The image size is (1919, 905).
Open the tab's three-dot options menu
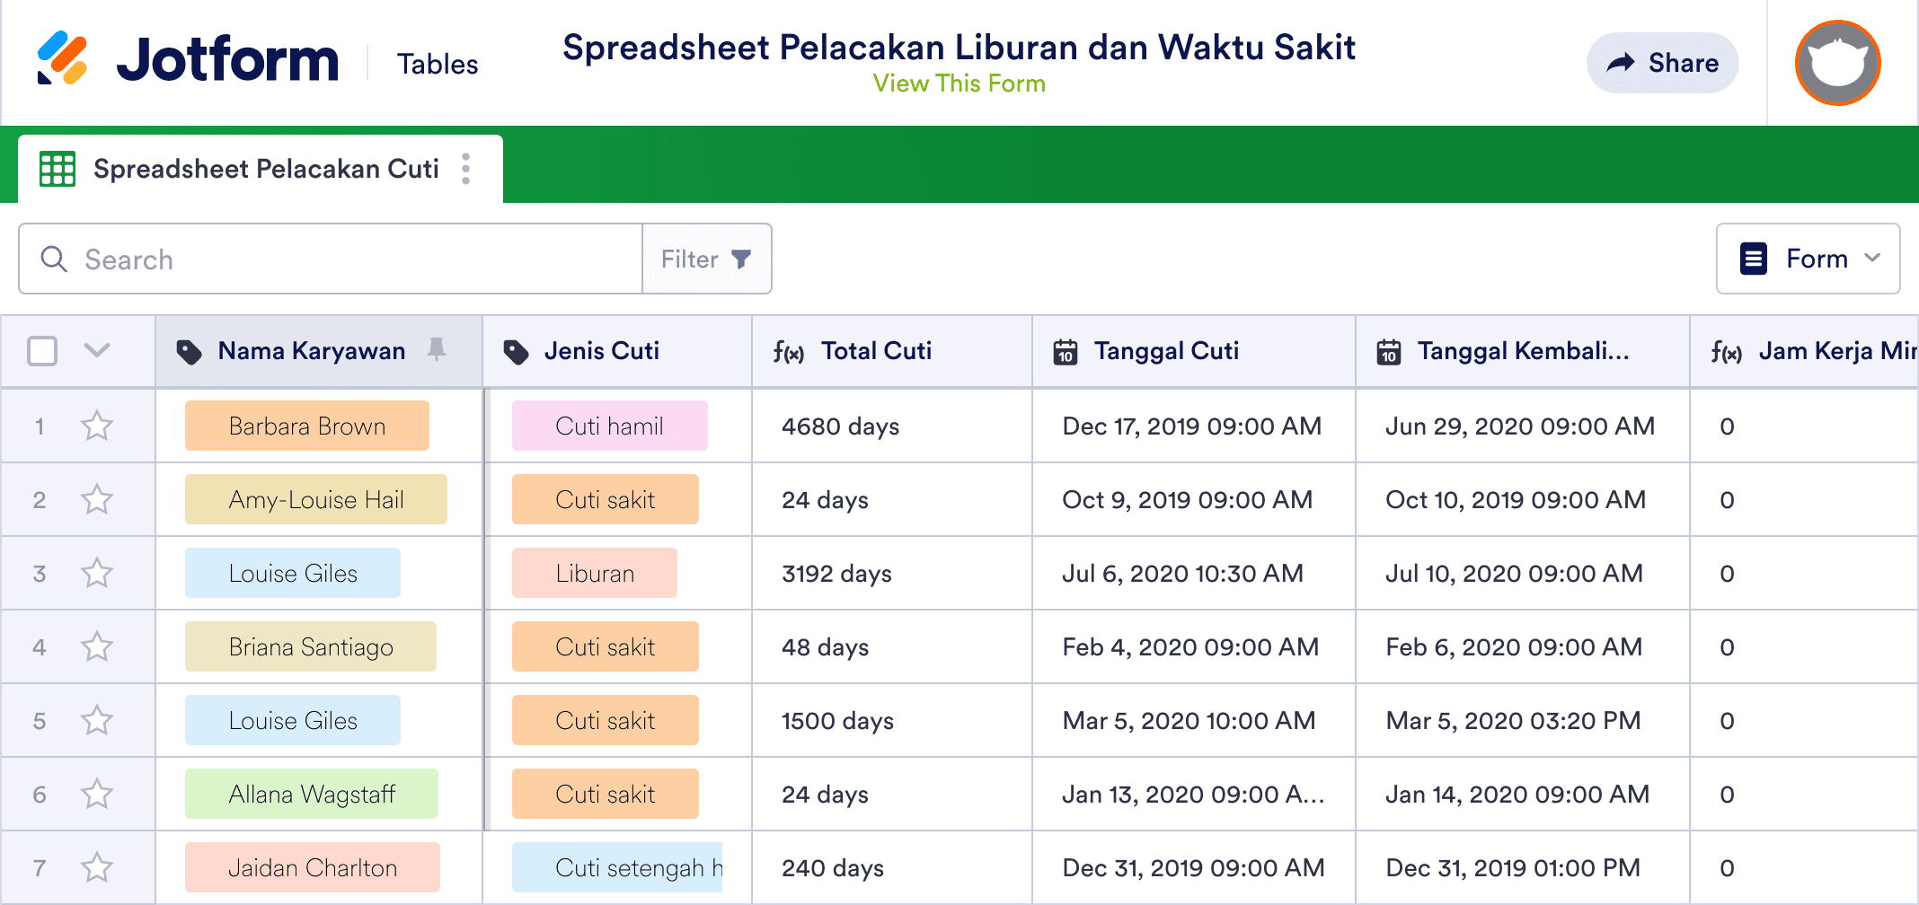tap(466, 168)
